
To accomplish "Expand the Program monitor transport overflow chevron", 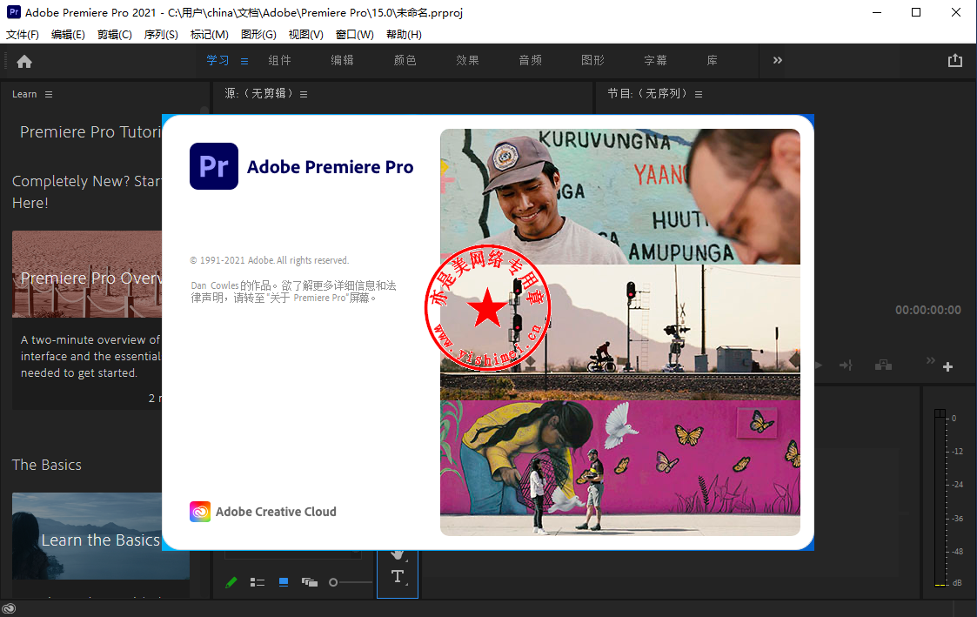I will 930,360.
